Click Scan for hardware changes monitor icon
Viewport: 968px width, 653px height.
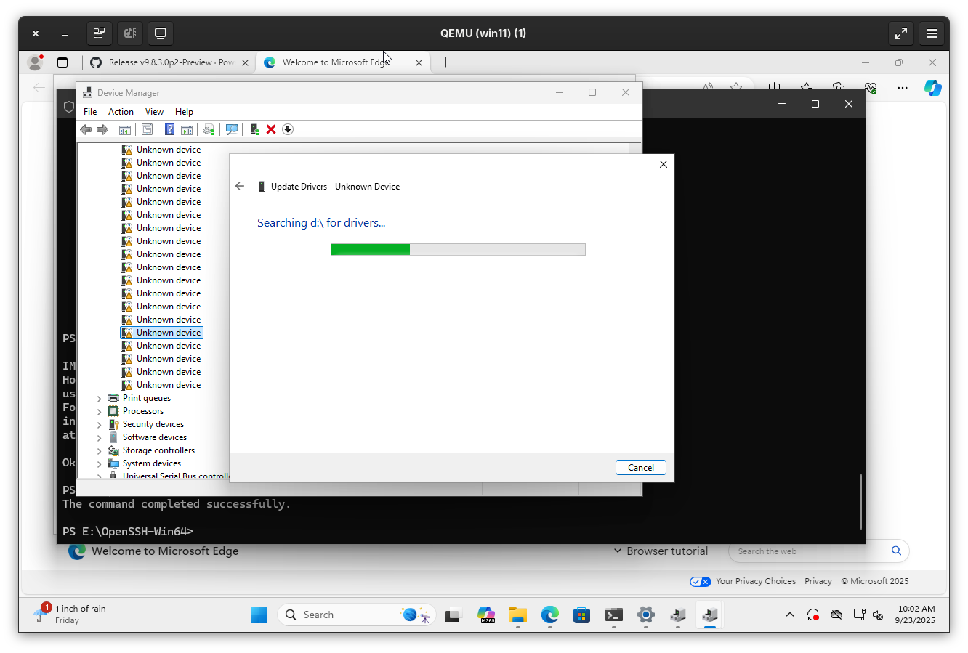point(232,129)
